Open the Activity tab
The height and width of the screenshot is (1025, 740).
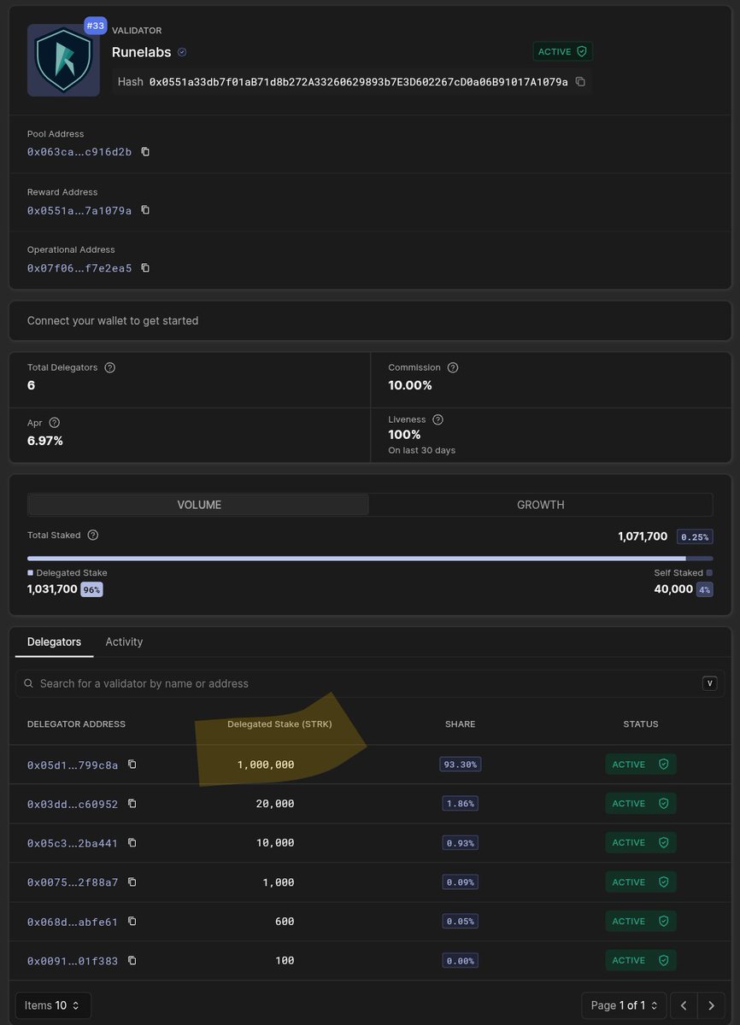[x=124, y=641]
